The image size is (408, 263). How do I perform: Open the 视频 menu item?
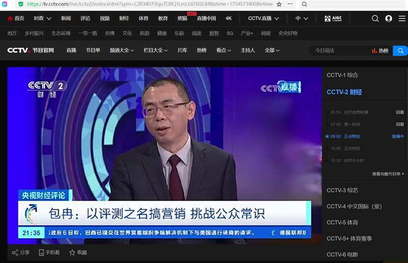[105, 18]
